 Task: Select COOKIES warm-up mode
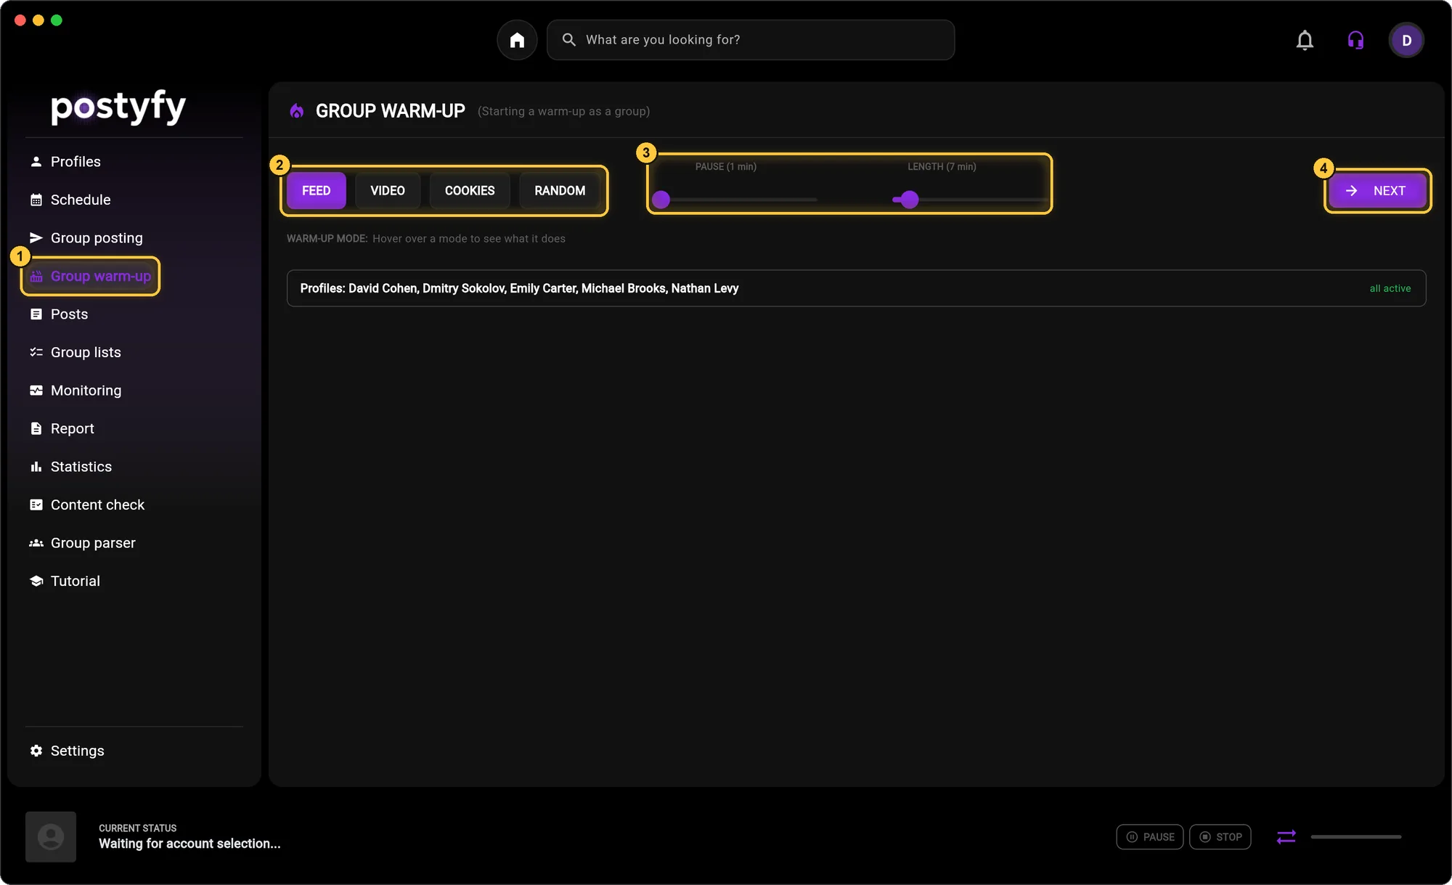click(x=470, y=191)
